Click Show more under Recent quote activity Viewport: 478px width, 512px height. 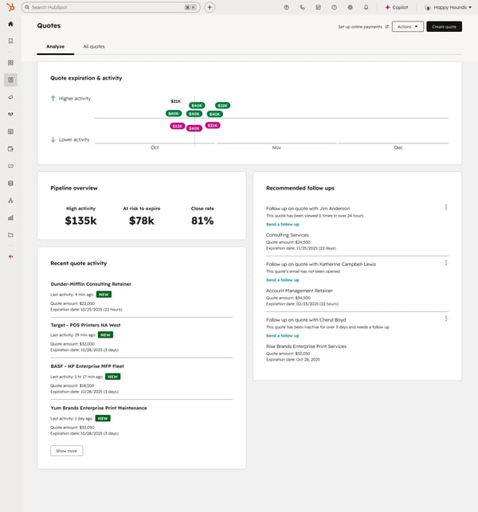pyautogui.click(x=67, y=451)
